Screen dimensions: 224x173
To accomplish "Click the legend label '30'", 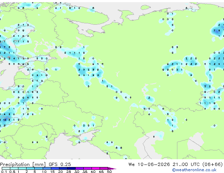I will [77, 172].
